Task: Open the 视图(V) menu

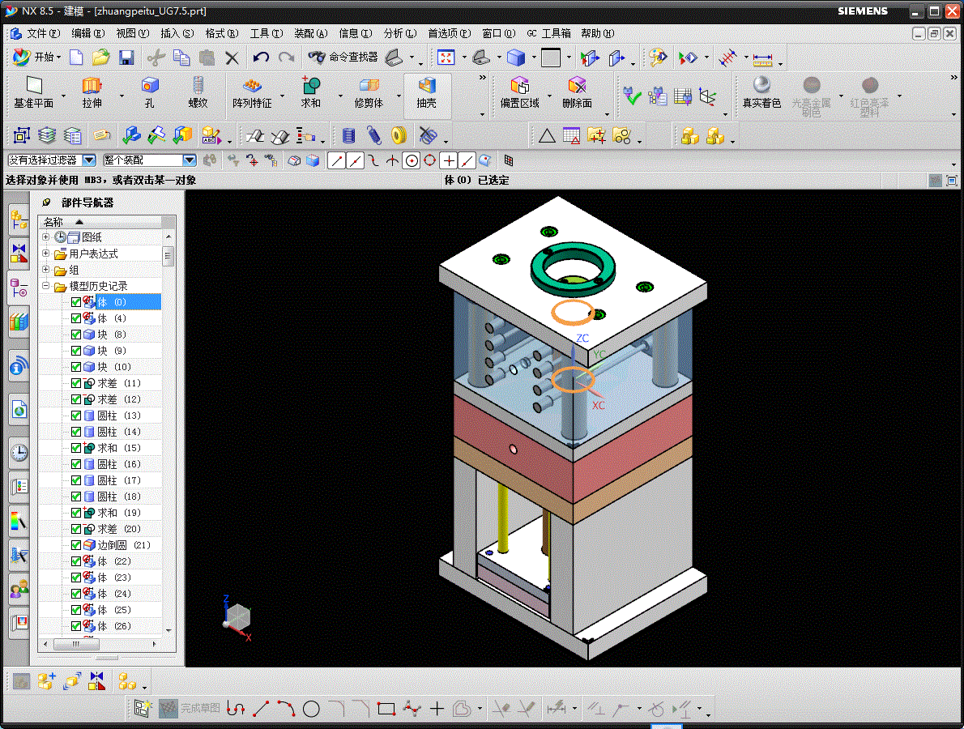Action: (132, 33)
